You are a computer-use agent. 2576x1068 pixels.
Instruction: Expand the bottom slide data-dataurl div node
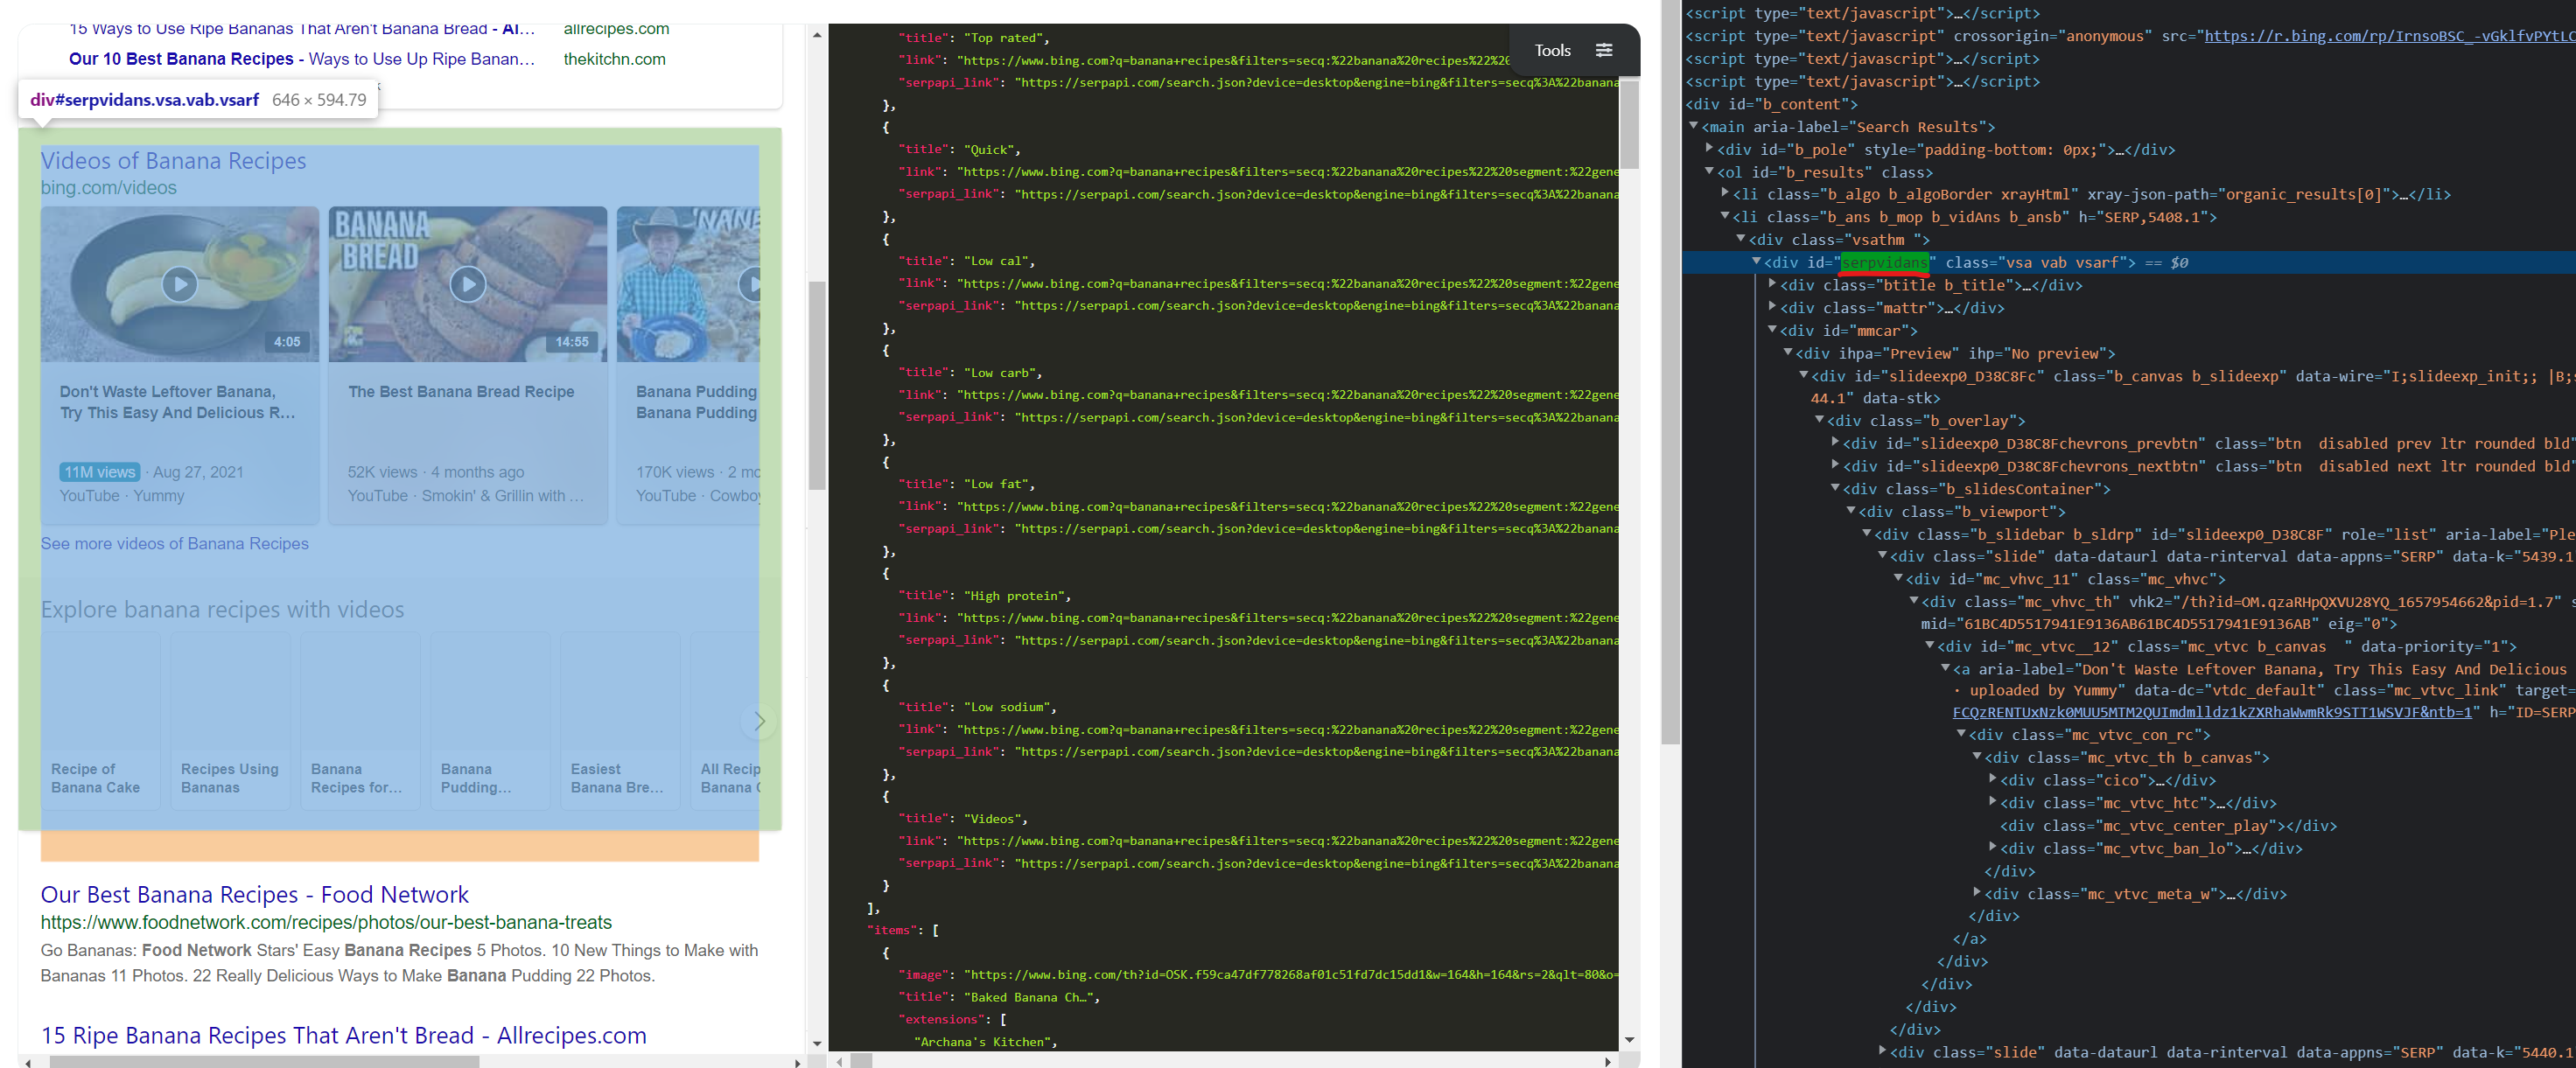coord(1884,1051)
